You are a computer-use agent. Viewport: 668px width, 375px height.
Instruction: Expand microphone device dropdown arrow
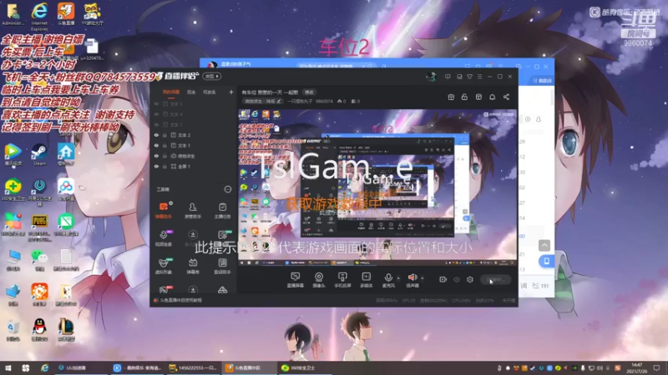[398, 278]
